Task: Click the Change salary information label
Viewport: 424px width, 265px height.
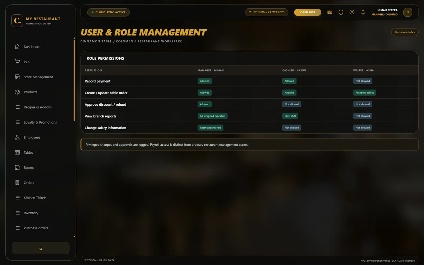Action: tap(105, 128)
